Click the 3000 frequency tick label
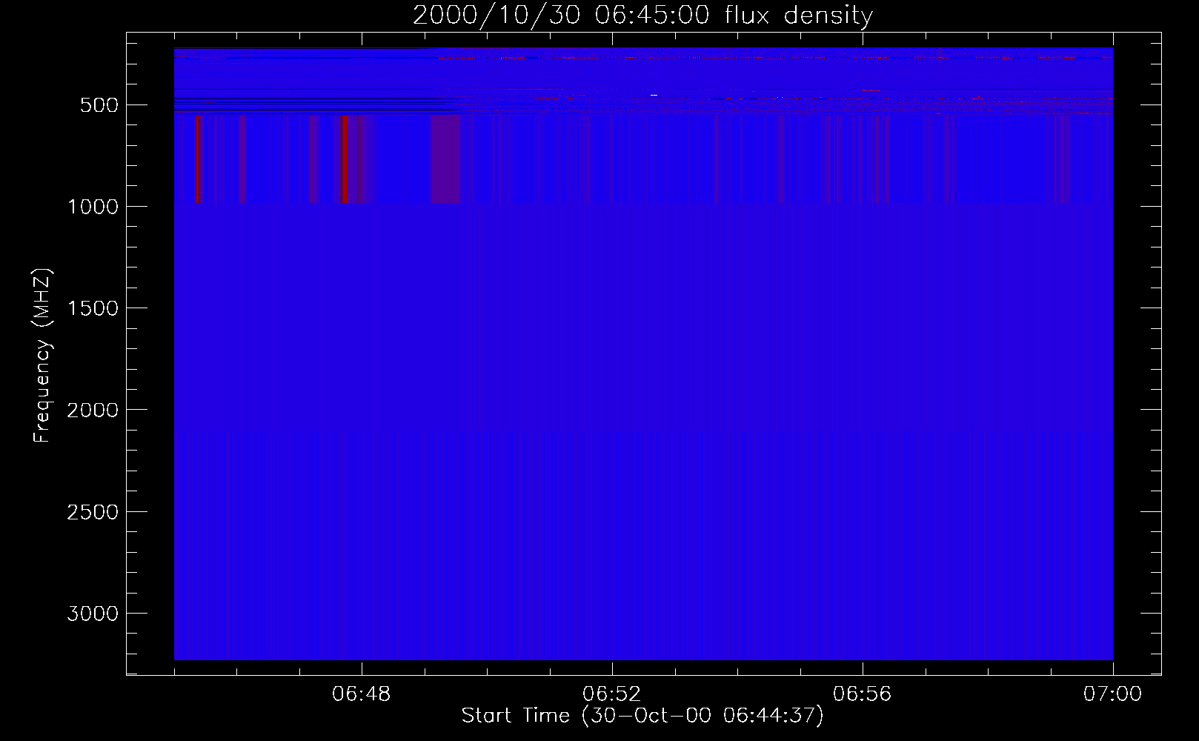Viewport: 1199px width, 741px height. [x=93, y=614]
